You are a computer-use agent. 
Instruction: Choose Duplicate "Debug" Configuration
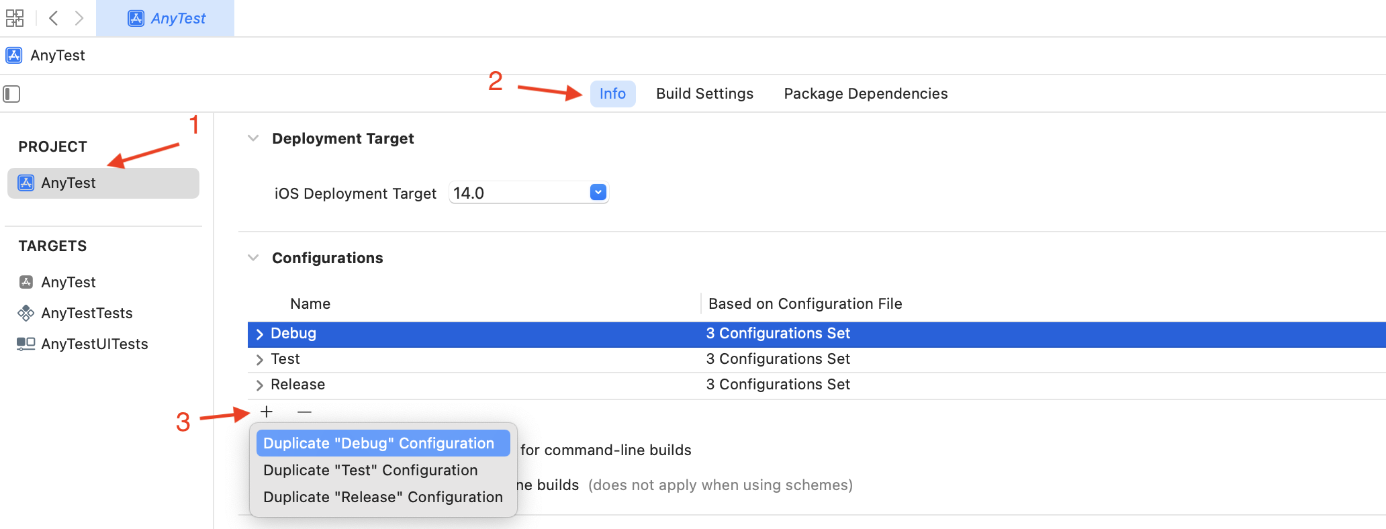[x=379, y=443]
